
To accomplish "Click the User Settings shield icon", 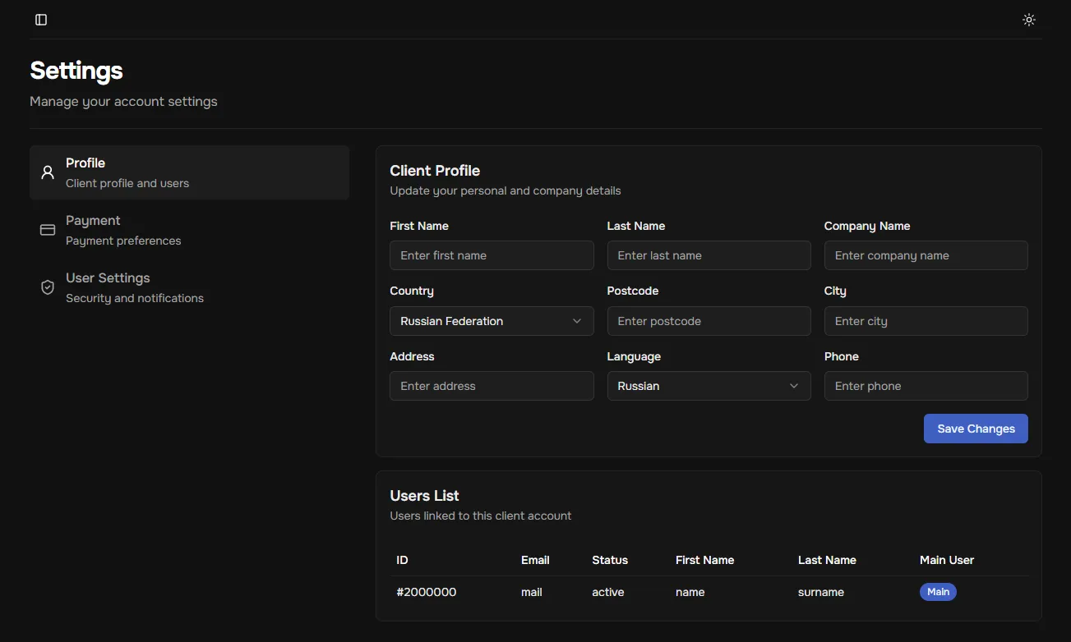I will 48,287.
